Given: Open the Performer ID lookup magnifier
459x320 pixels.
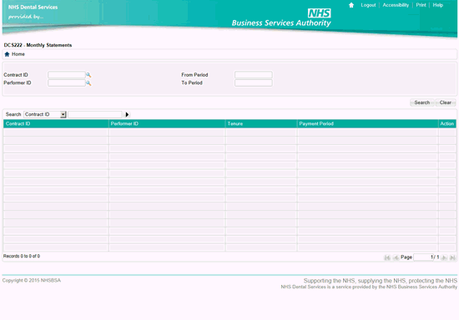Looking at the screenshot, I should point(88,83).
